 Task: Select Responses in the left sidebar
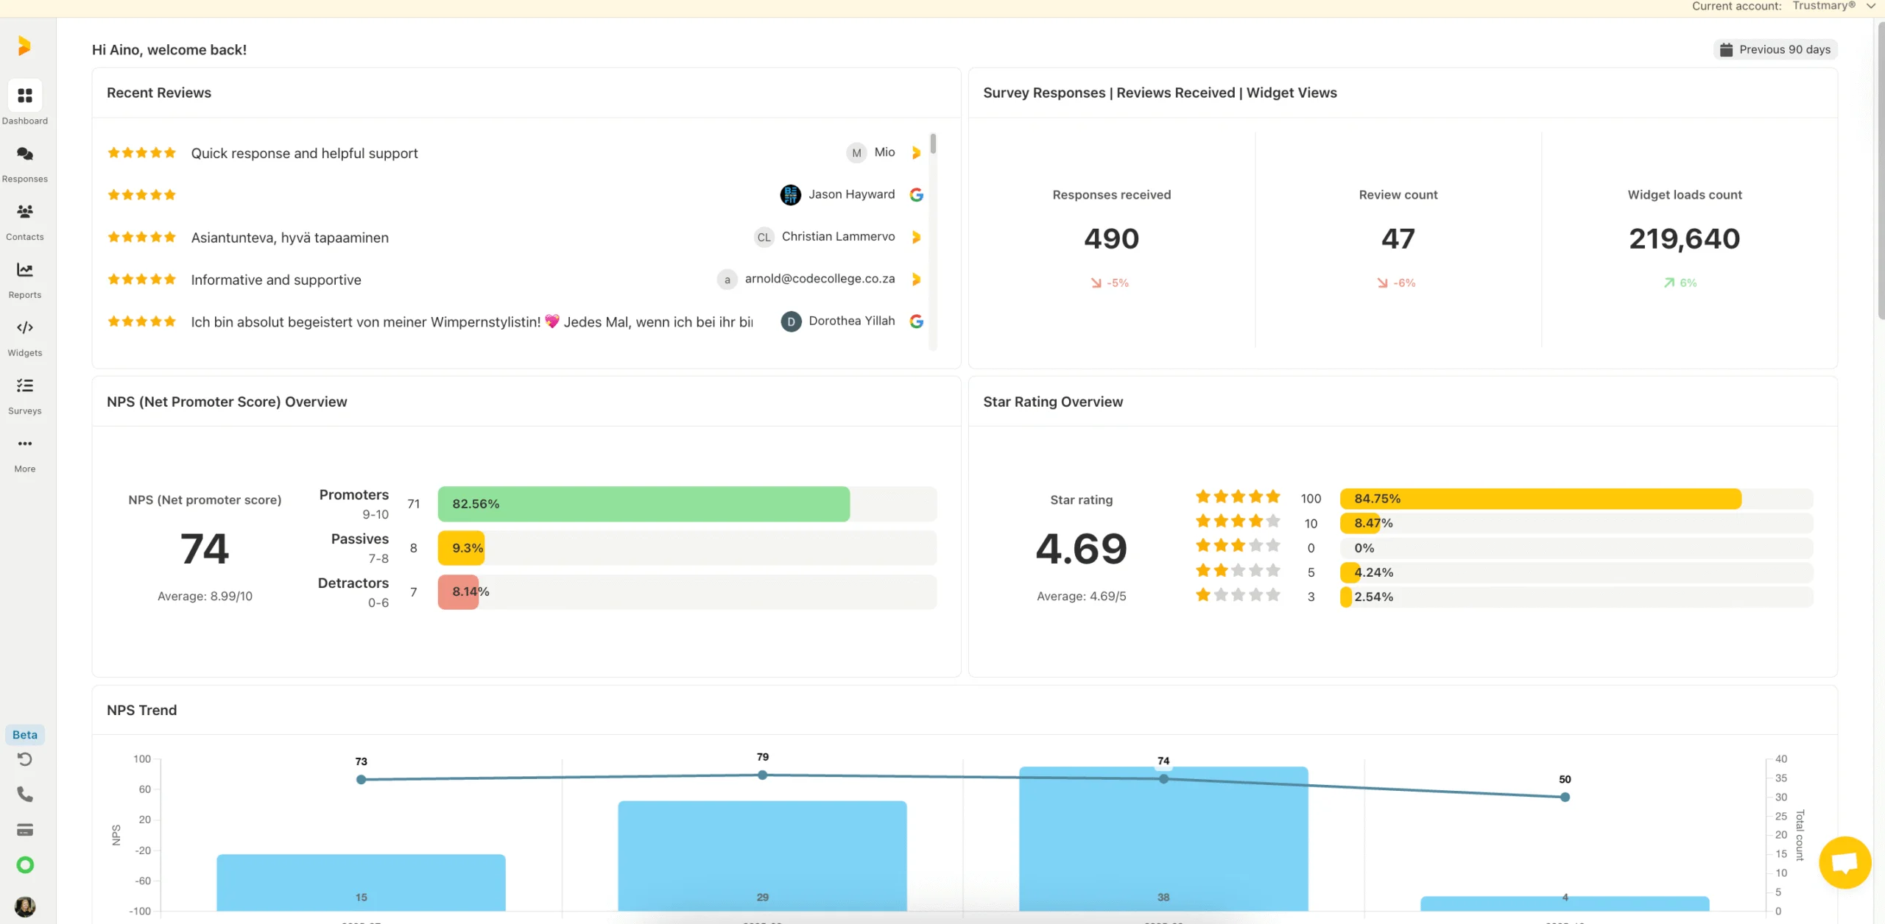click(x=24, y=160)
